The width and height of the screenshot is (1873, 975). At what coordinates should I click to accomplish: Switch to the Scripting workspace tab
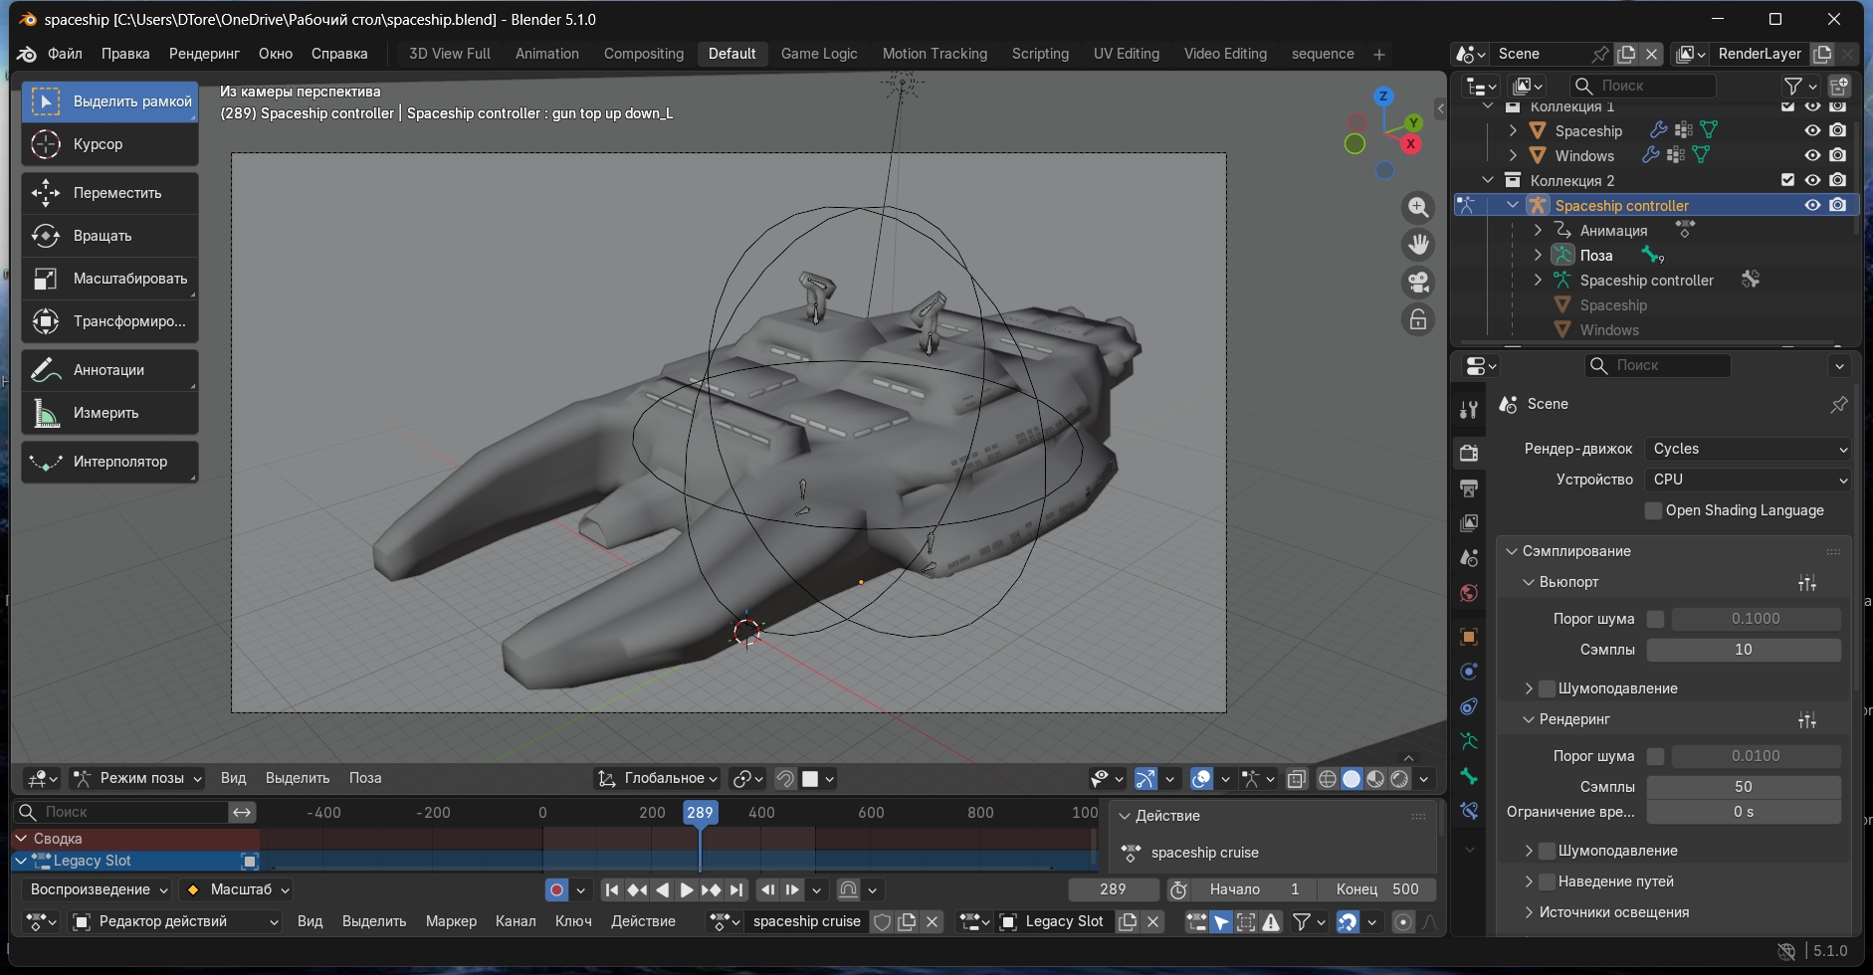pos(1040,54)
